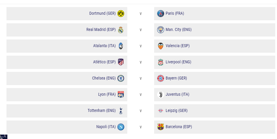Click the Paris Saint-Germain club crest

tap(161, 14)
